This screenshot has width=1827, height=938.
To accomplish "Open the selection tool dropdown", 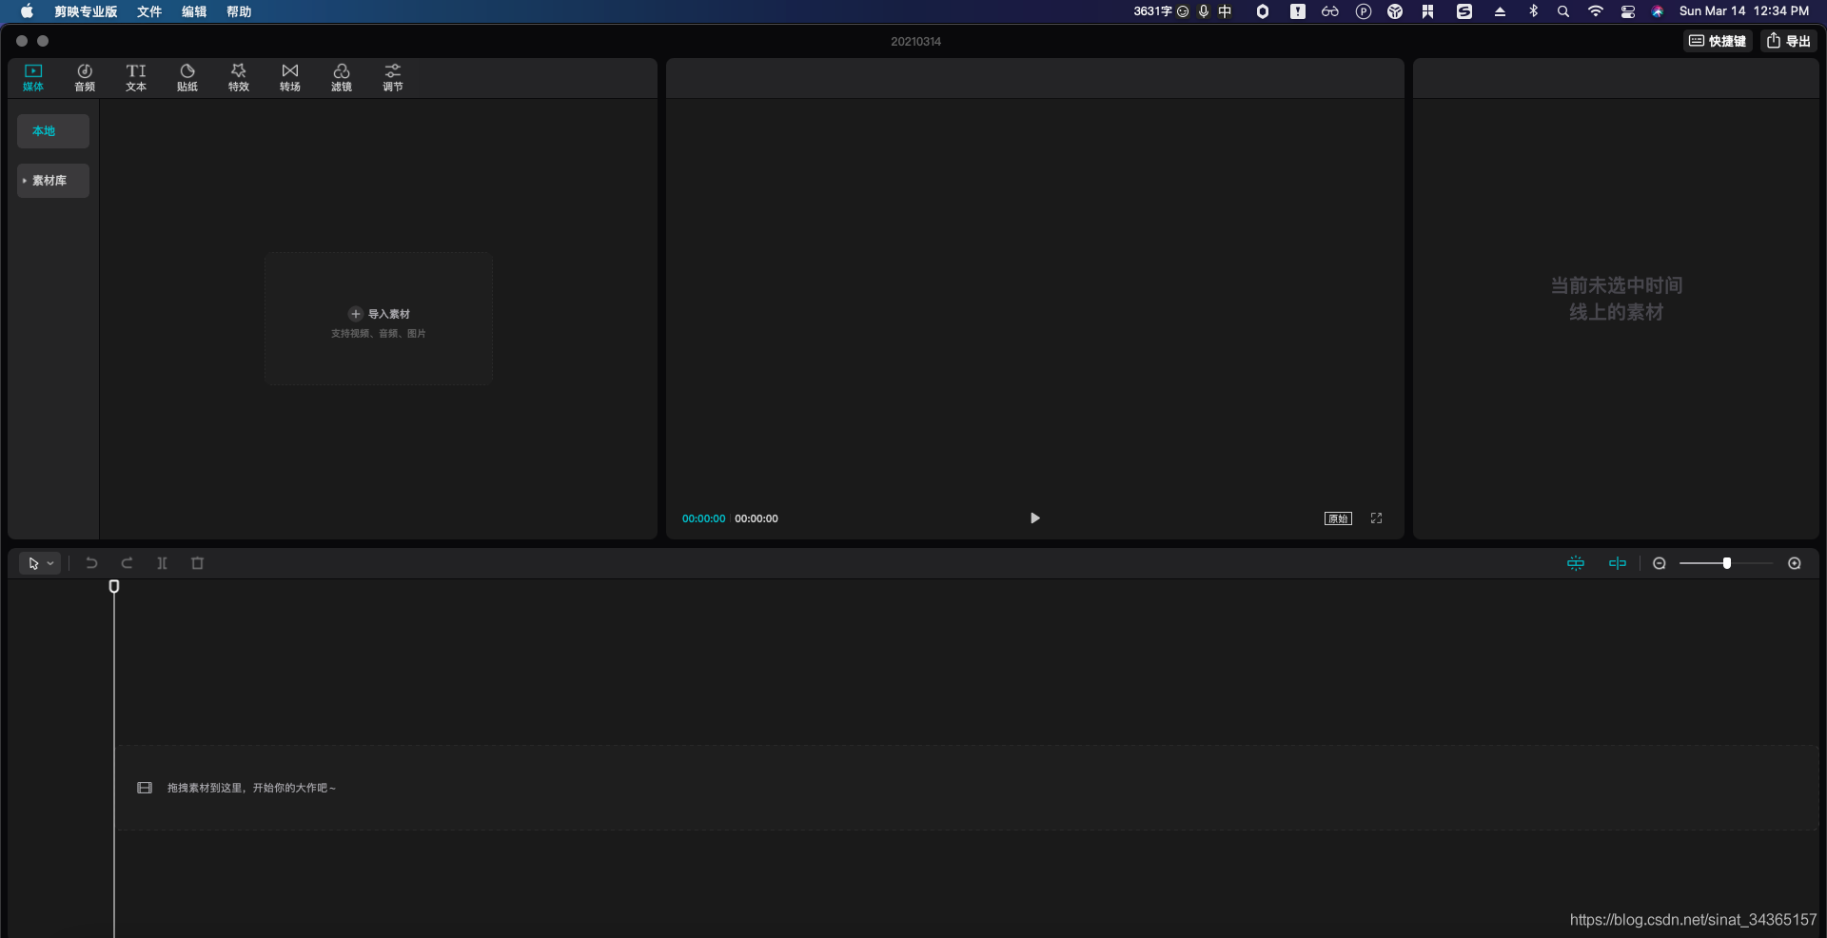I will point(40,563).
